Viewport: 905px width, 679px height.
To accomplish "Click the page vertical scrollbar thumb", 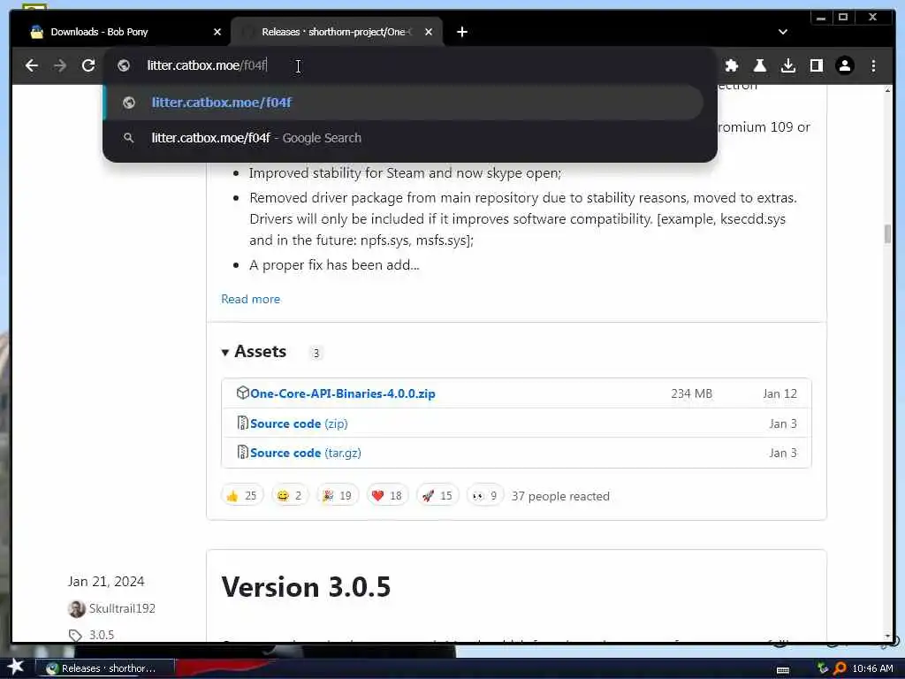I will tap(887, 233).
